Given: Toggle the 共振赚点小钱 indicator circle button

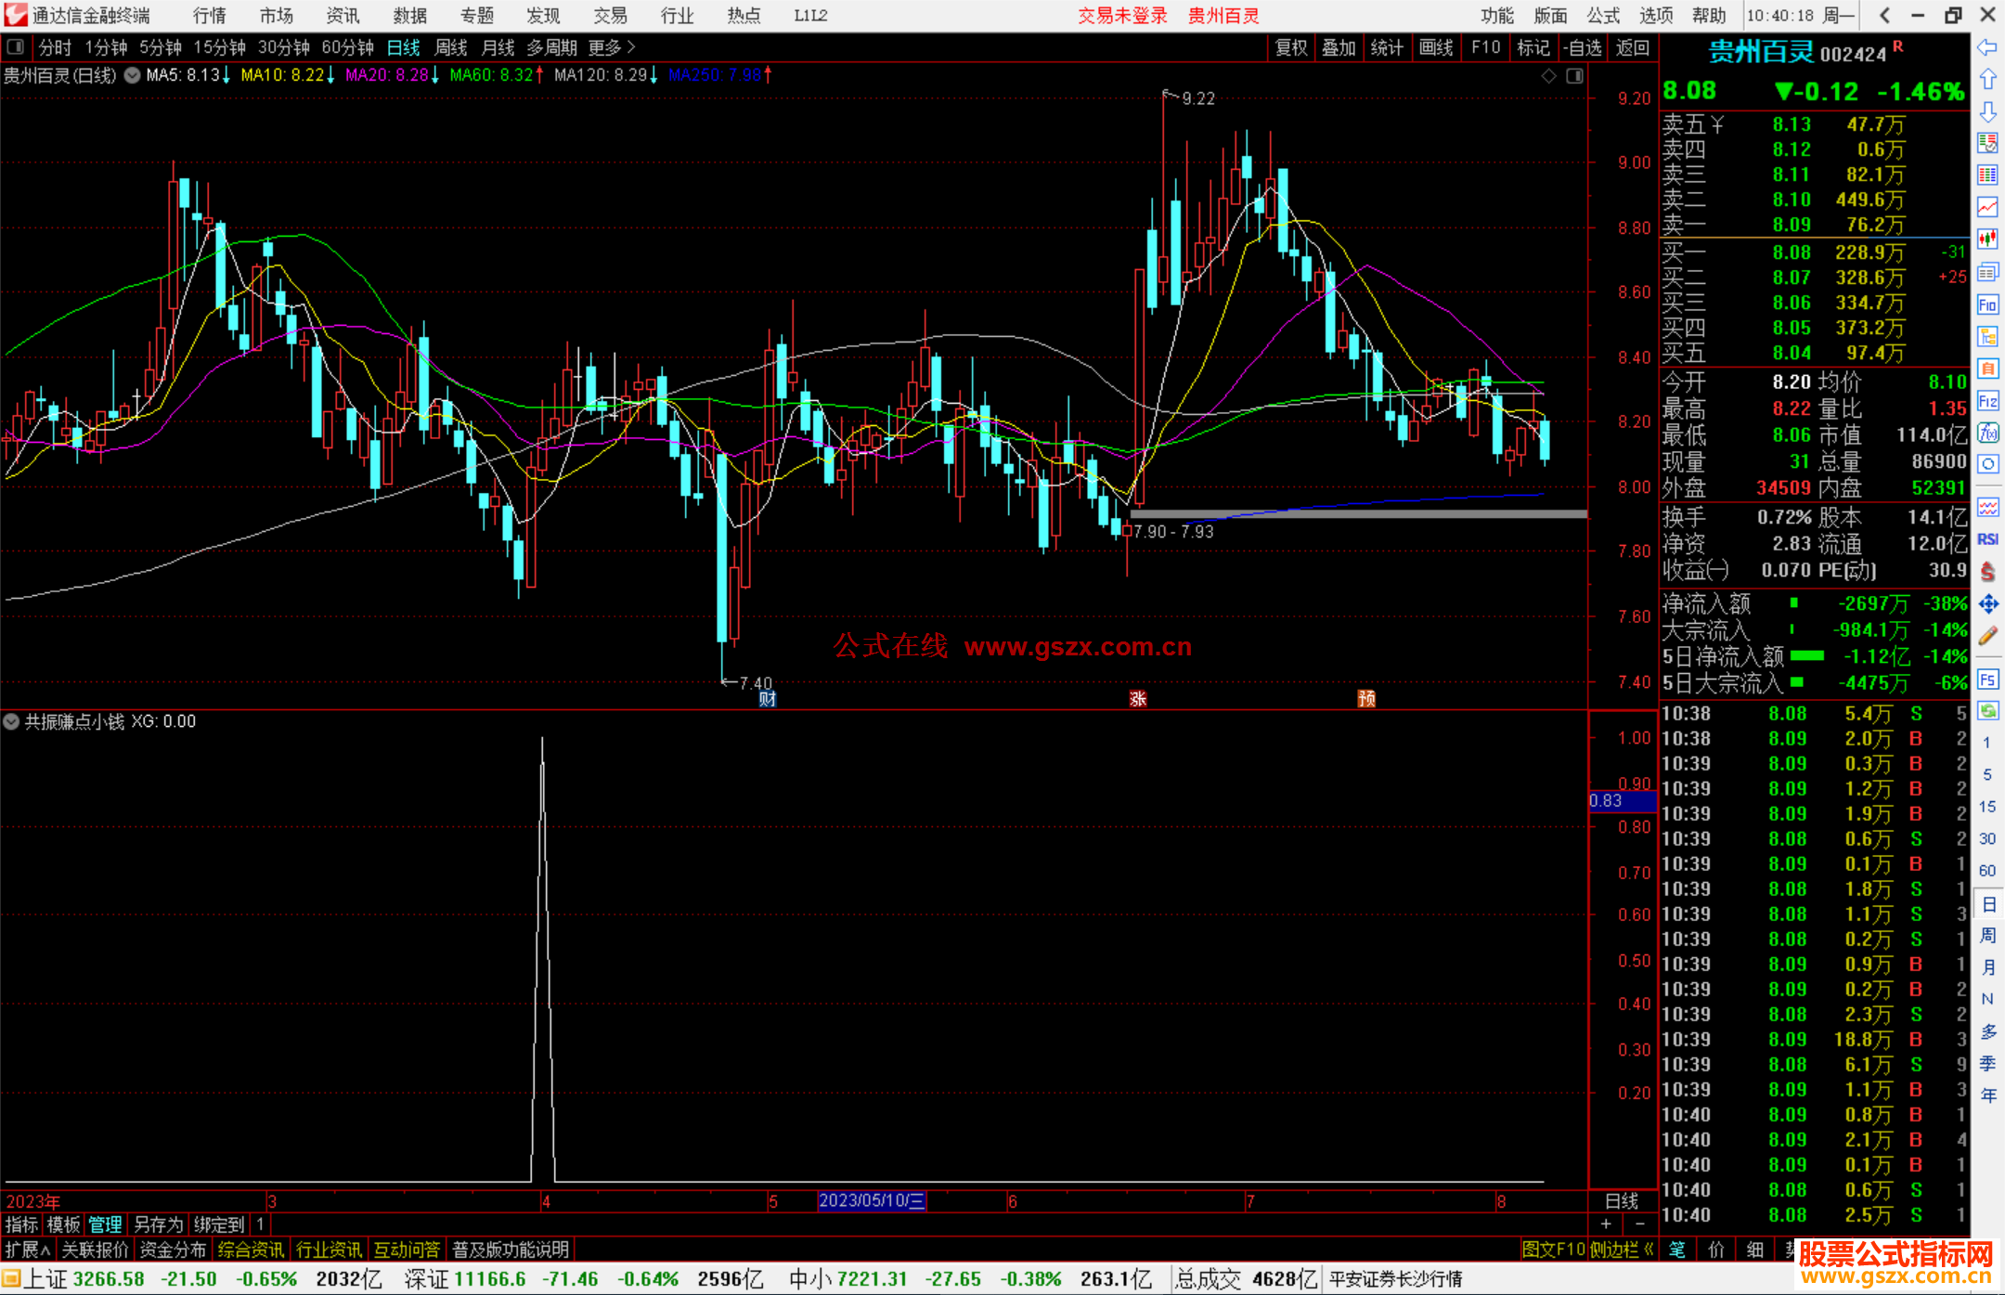Looking at the screenshot, I should point(11,721).
